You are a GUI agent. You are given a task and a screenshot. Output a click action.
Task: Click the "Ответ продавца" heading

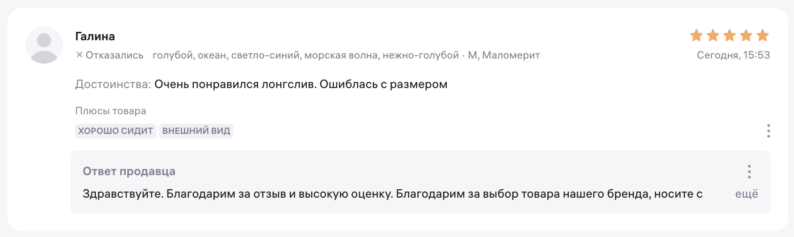click(x=129, y=171)
